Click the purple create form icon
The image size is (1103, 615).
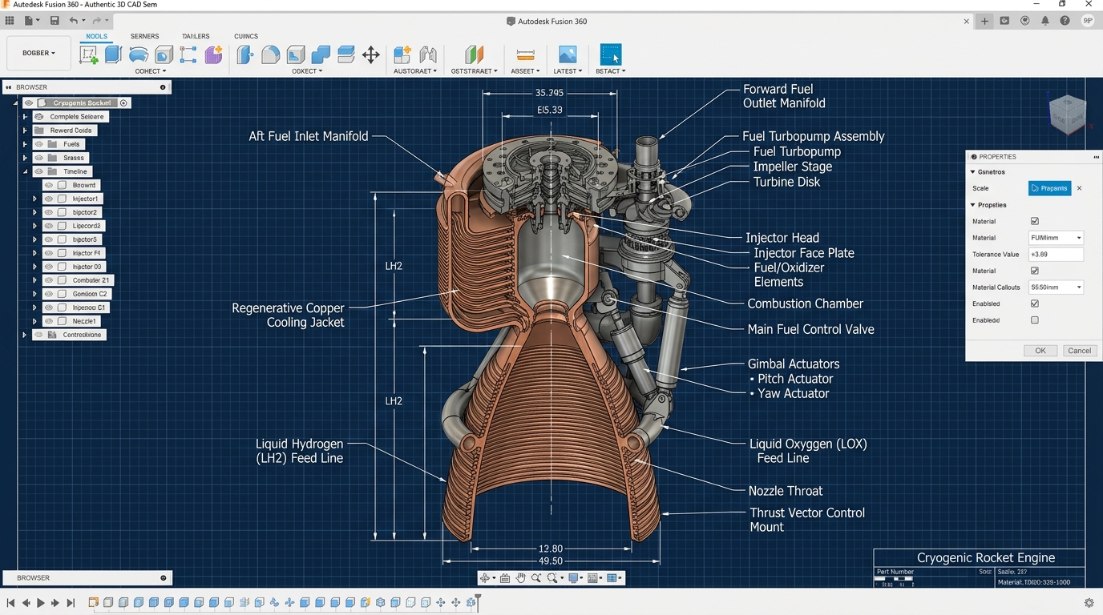pyautogui.click(x=213, y=54)
